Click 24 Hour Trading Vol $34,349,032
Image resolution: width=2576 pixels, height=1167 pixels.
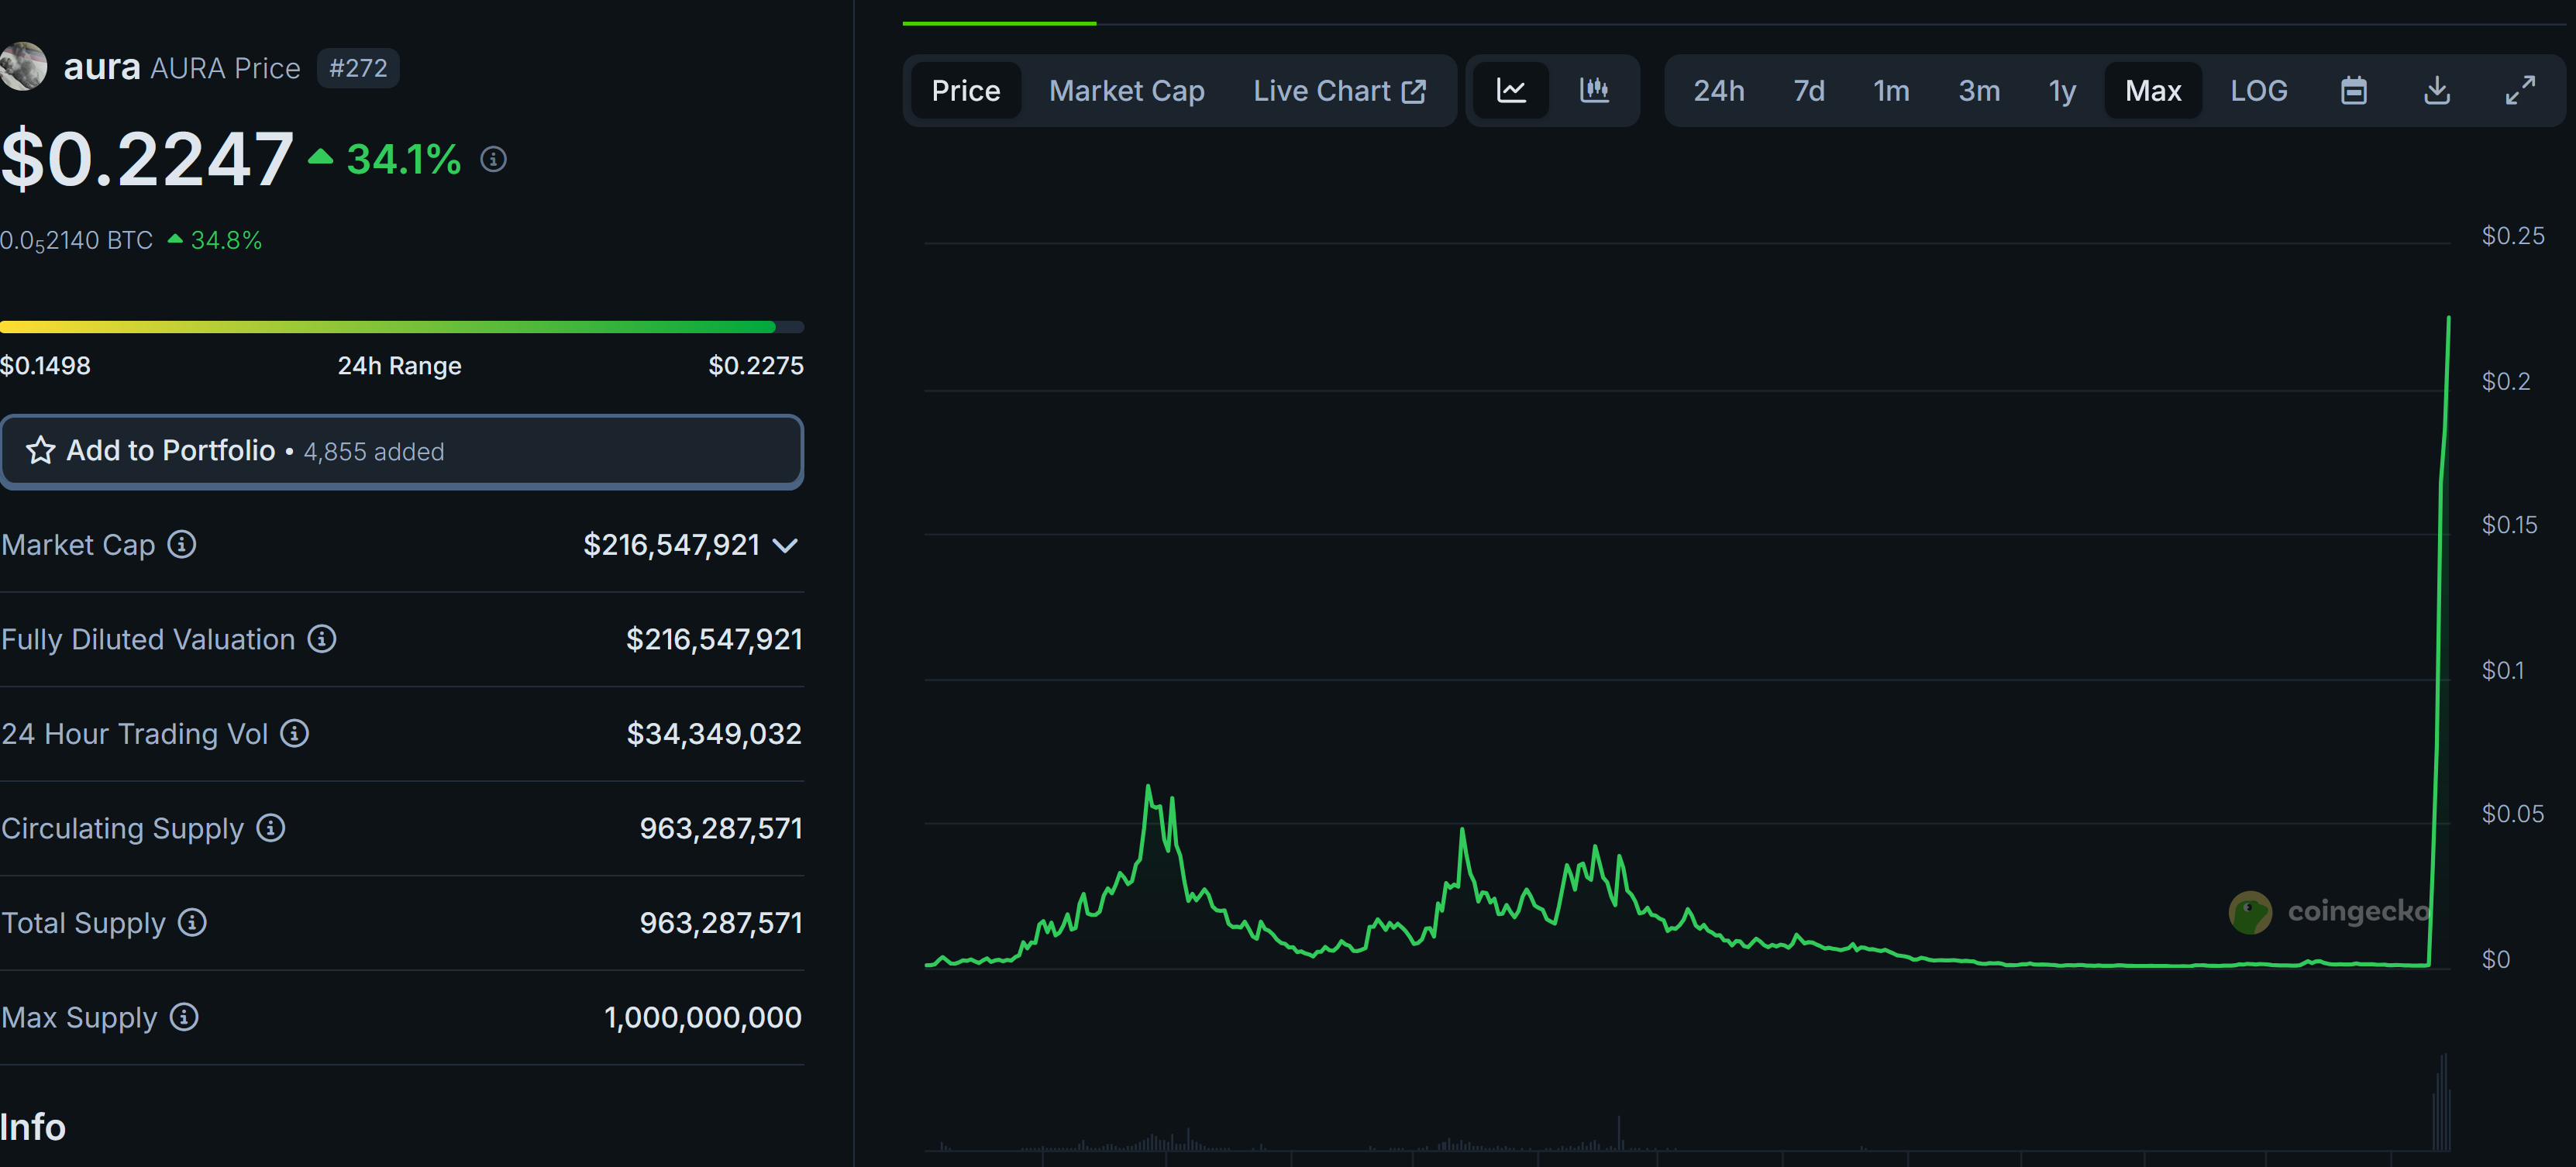pyautogui.click(x=714, y=734)
